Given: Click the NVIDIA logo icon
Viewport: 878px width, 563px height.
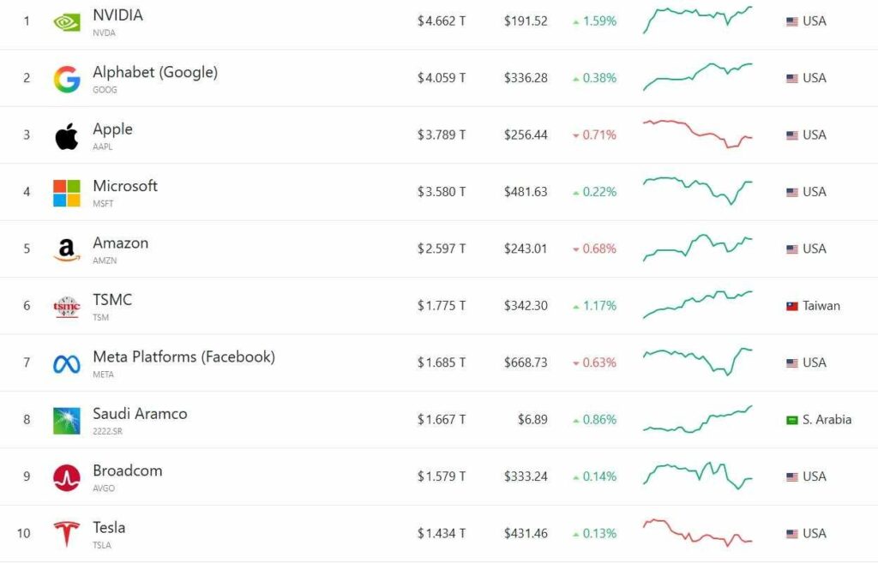Looking at the screenshot, I should [x=67, y=22].
